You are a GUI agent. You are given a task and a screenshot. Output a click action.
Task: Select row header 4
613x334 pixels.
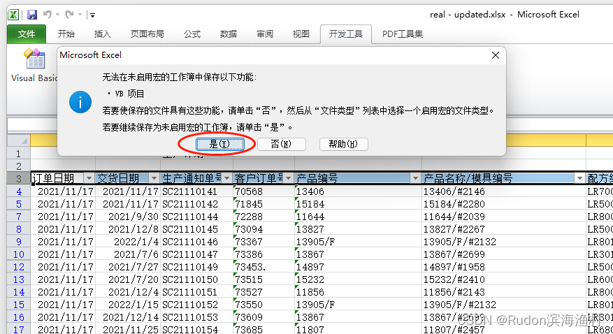tap(19, 191)
